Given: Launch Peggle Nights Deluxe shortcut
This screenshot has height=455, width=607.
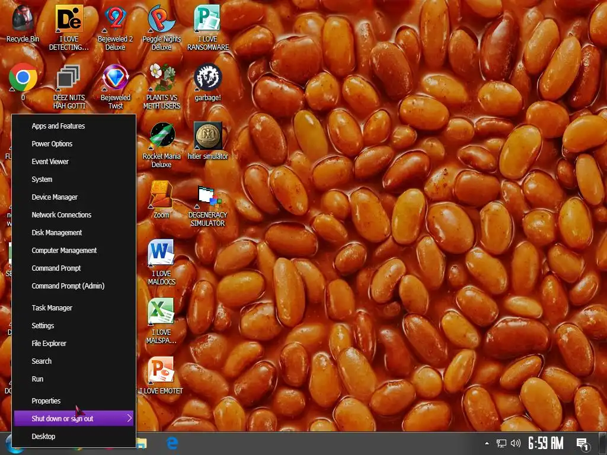Looking at the screenshot, I should (x=161, y=28).
